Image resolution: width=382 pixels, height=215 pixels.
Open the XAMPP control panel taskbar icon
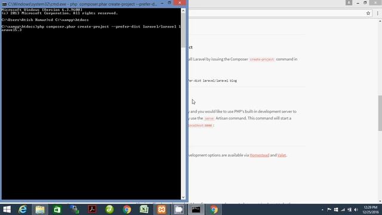click(162, 210)
